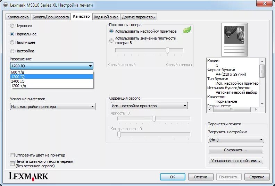The height and width of the screenshot is (186, 275).
Task: Switch to the Бумага/Брошюровка tab
Action: tap(51, 17)
